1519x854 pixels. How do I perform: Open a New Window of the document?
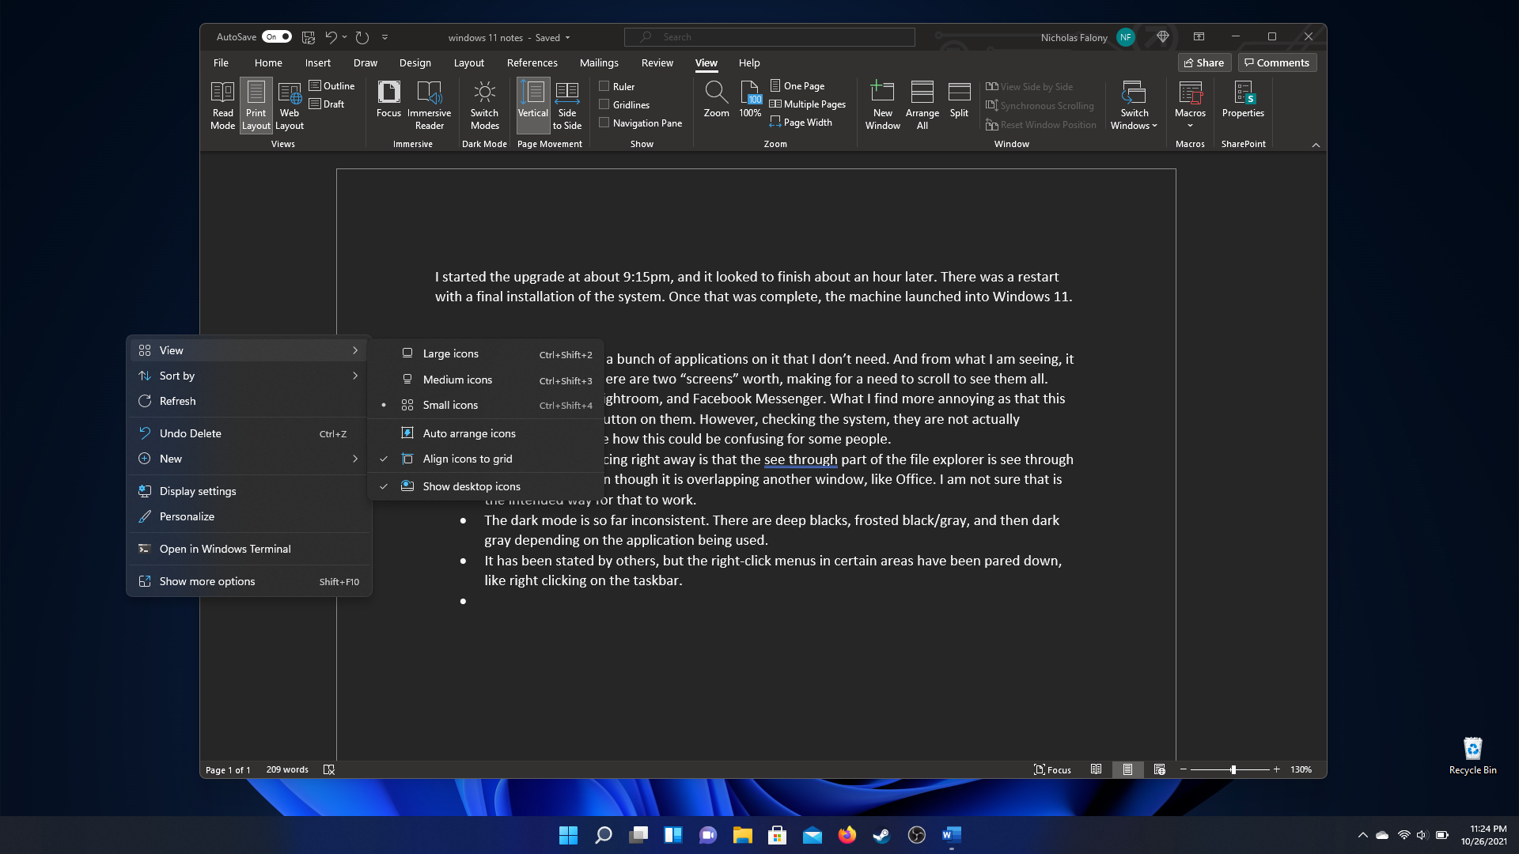tap(882, 105)
